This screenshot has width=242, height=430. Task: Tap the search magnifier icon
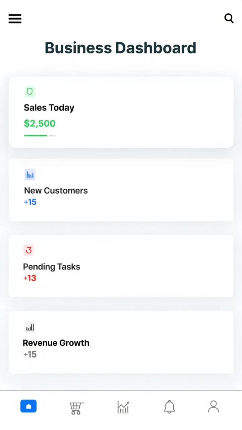pos(229,18)
